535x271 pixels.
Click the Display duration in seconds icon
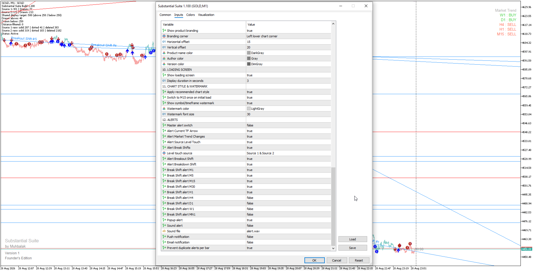click(164, 81)
